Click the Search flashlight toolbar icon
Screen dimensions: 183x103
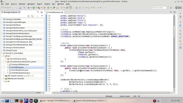point(61,8)
